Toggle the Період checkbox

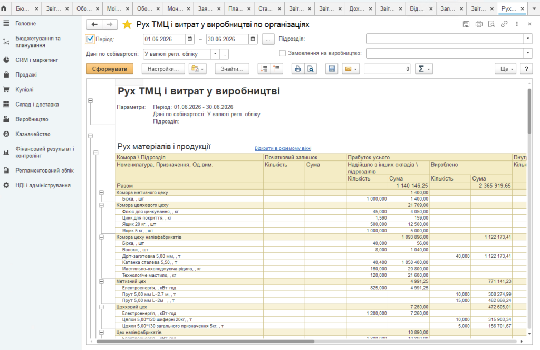pyautogui.click(x=90, y=39)
